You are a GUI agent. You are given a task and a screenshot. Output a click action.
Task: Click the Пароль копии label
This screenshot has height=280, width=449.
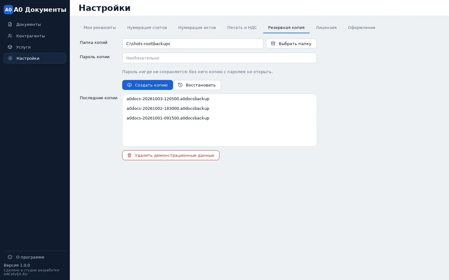95,57
